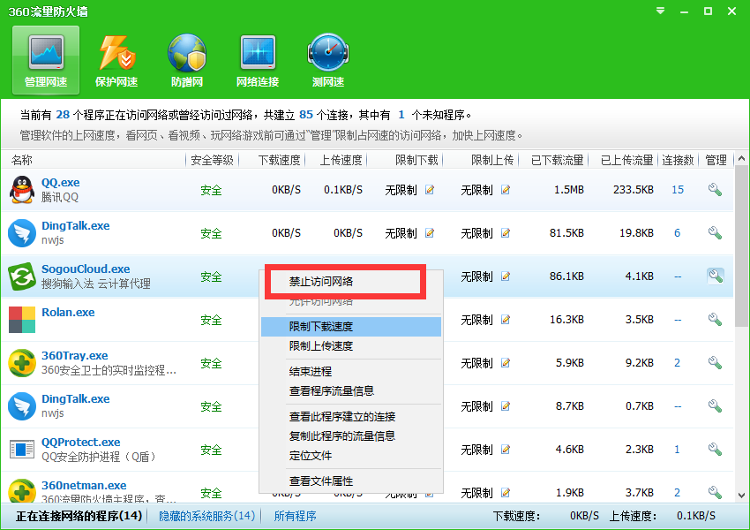Open the manage wrench for QQ.exe
Viewport: 750px width, 530px height.
(715, 190)
